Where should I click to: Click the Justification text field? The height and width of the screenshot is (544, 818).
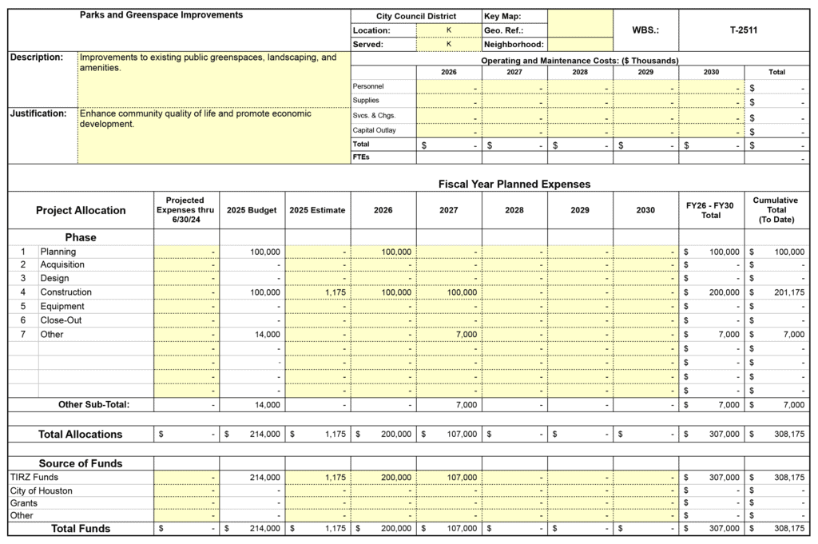[213, 135]
